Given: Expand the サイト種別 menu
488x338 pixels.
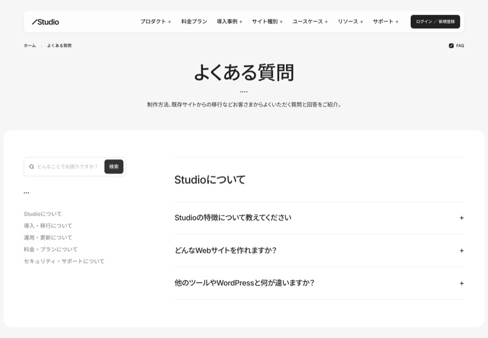Looking at the screenshot, I should point(267,21).
